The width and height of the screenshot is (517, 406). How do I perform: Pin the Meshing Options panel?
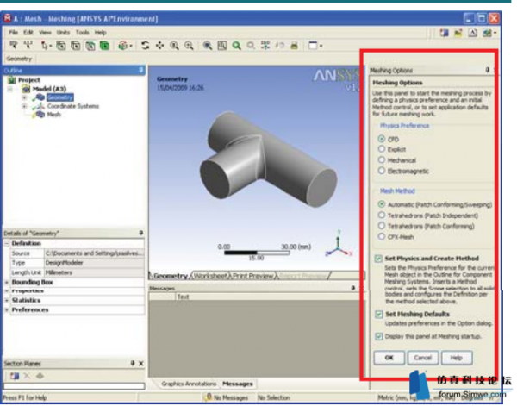tap(488, 70)
